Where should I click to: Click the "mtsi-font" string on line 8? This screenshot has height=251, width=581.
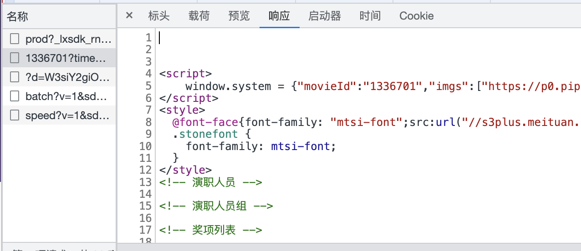367,122
